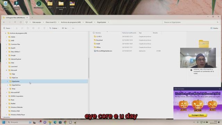Sort by the Nombre column header
Viewport: 222px width, 125px height.
(x=98, y=33)
